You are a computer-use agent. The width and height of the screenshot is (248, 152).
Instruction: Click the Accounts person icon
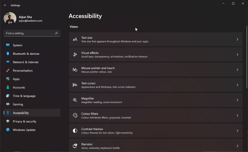tap(8, 87)
